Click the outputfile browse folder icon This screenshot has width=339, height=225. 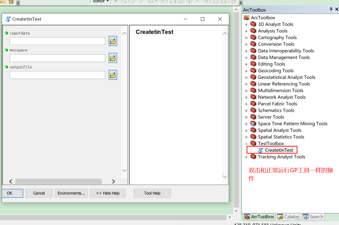pyautogui.click(x=113, y=75)
